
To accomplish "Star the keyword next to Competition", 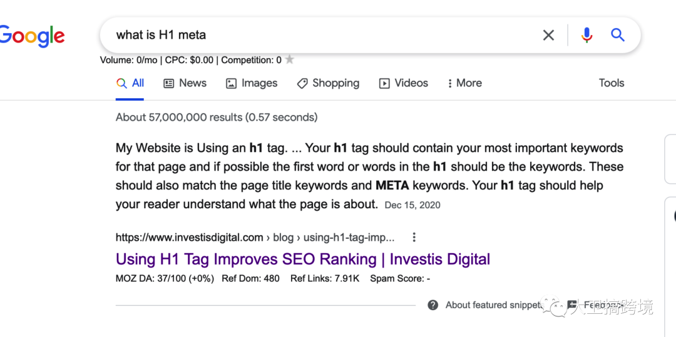I will tap(289, 60).
